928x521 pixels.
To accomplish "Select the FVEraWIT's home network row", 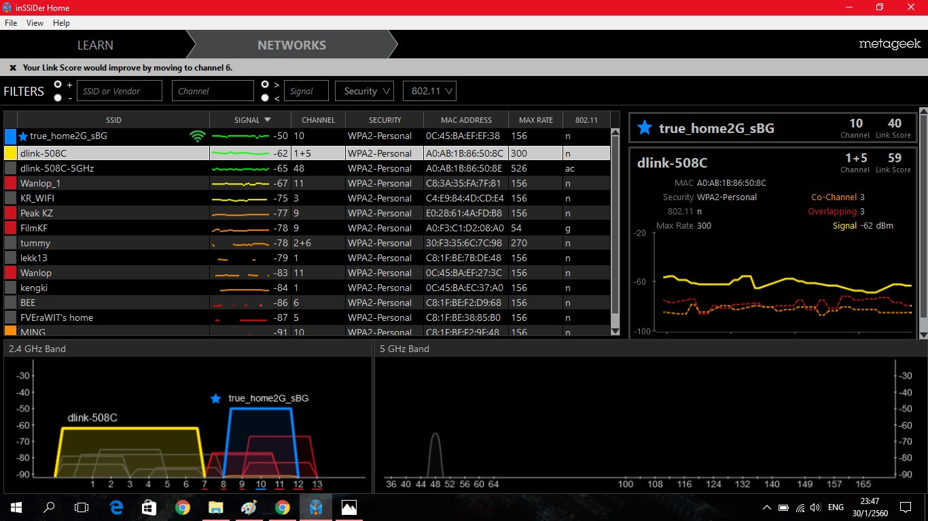I will [307, 317].
